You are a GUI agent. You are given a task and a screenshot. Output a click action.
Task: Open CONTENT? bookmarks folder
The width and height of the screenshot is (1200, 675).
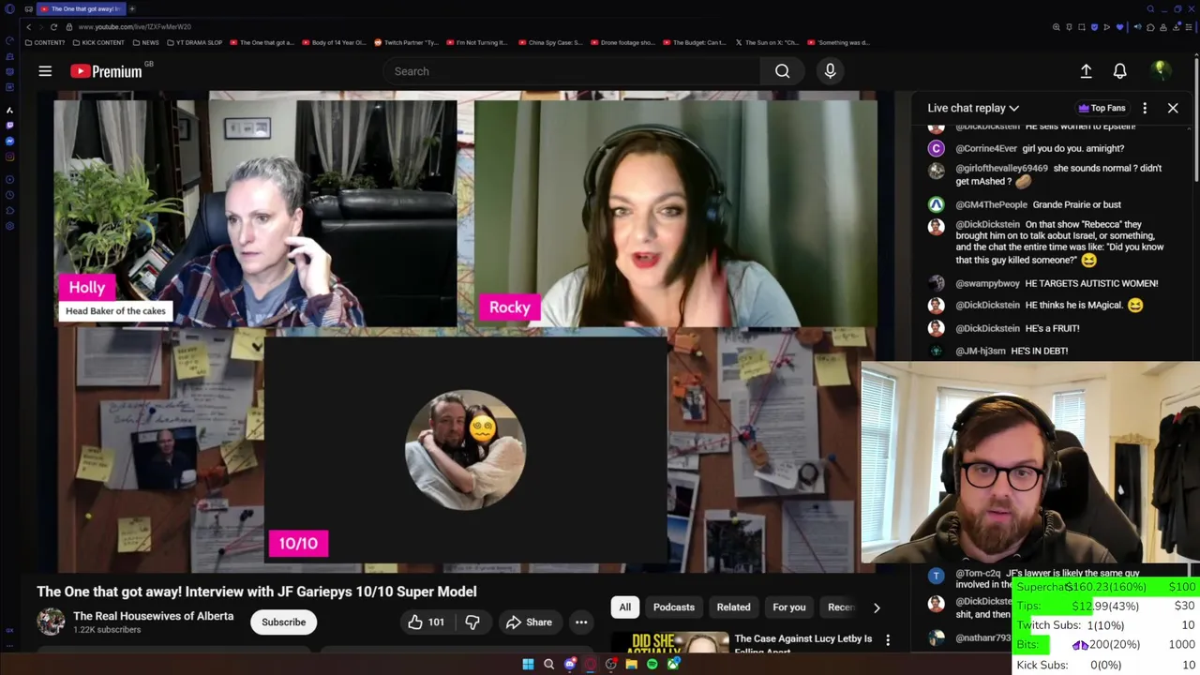tap(47, 42)
